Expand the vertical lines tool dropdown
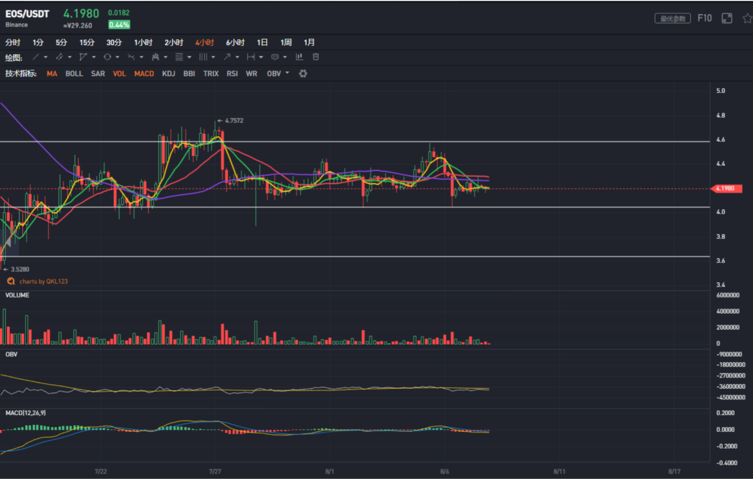This screenshot has width=753, height=479. (x=213, y=57)
